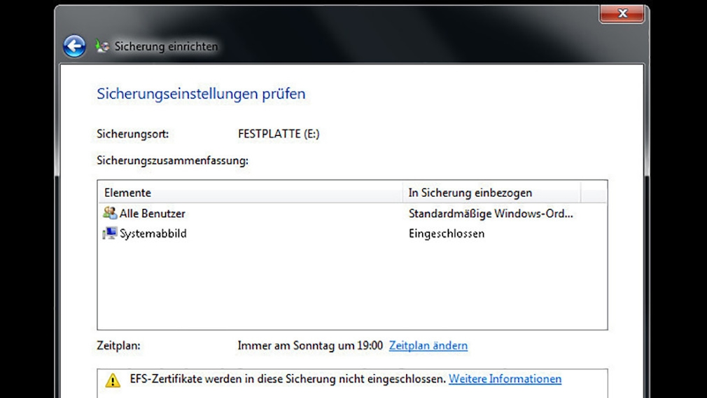Click the Eingeschlossen cell
The image size is (707, 398).
pyautogui.click(x=447, y=234)
